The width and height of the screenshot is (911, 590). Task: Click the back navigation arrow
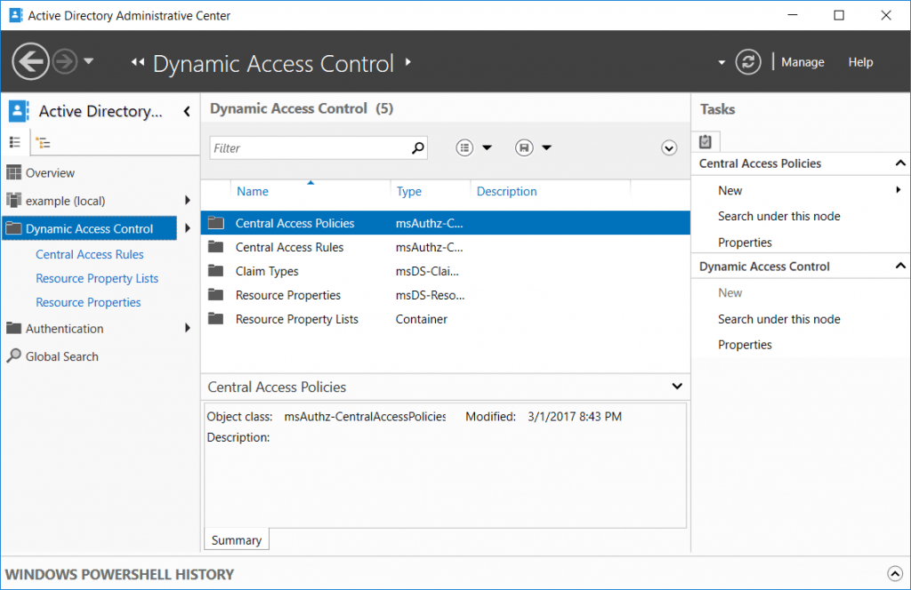[30, 61]
